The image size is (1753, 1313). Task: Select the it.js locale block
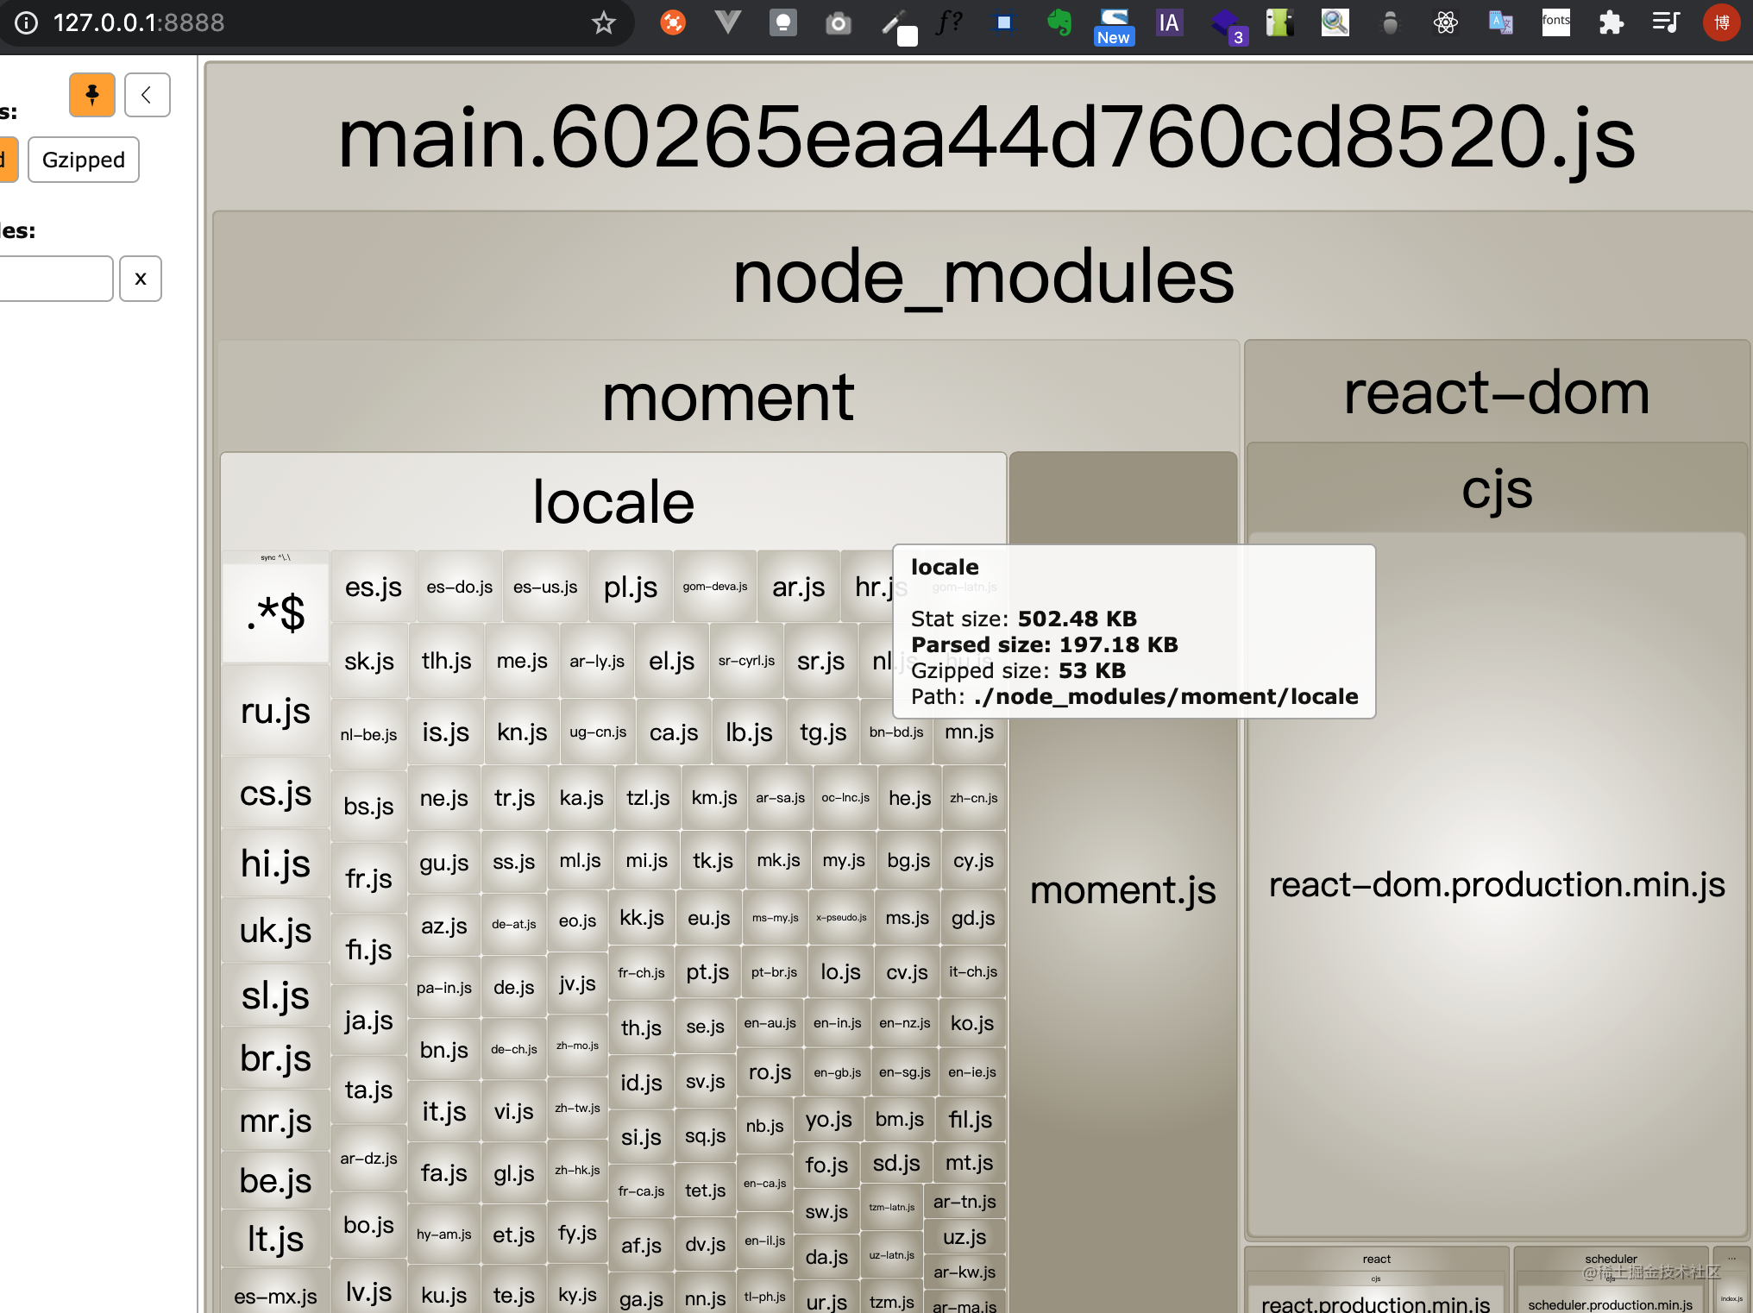tap(444, 1112)
